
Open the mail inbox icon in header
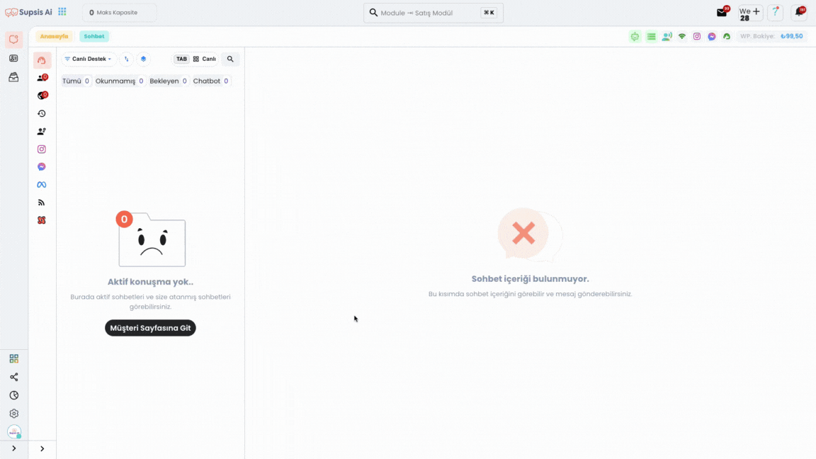[722, 13]
